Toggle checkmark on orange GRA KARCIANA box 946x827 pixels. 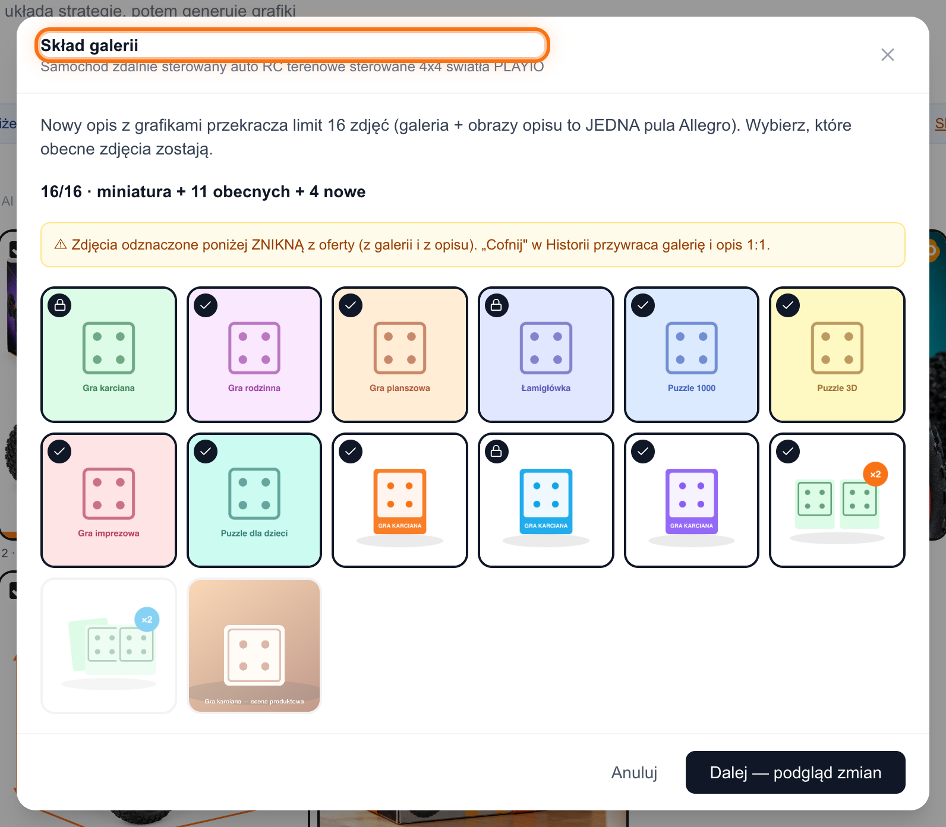(x=351, y=452)
